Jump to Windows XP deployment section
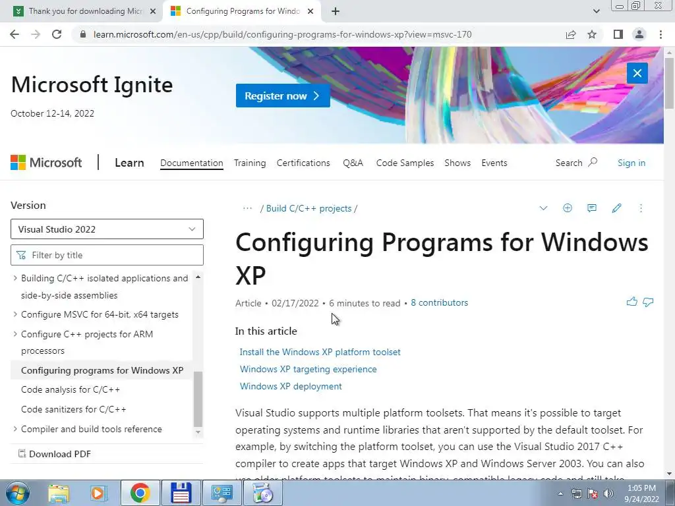Screen dimensions: 675x506 coord(291,386)
